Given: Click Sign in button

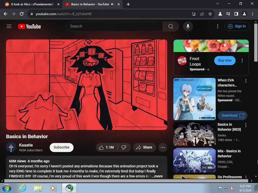Looking at the screenshot, I should [x=237, y=26].
